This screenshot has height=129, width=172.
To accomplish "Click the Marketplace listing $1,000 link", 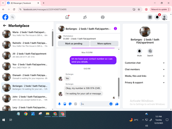I will point(79,39).
